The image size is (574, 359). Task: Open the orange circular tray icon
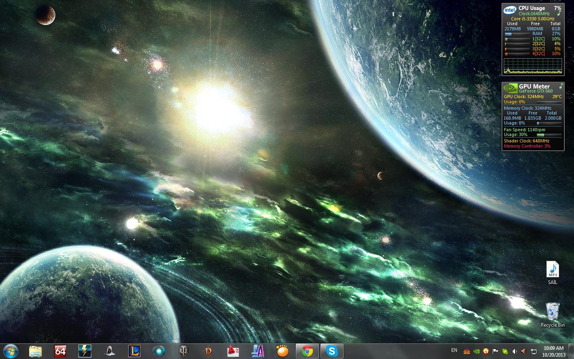tap(486, 351)
